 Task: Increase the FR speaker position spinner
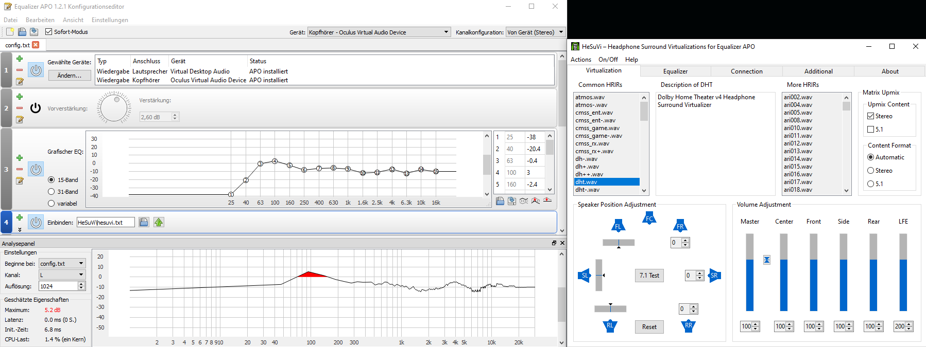[685, 240]
